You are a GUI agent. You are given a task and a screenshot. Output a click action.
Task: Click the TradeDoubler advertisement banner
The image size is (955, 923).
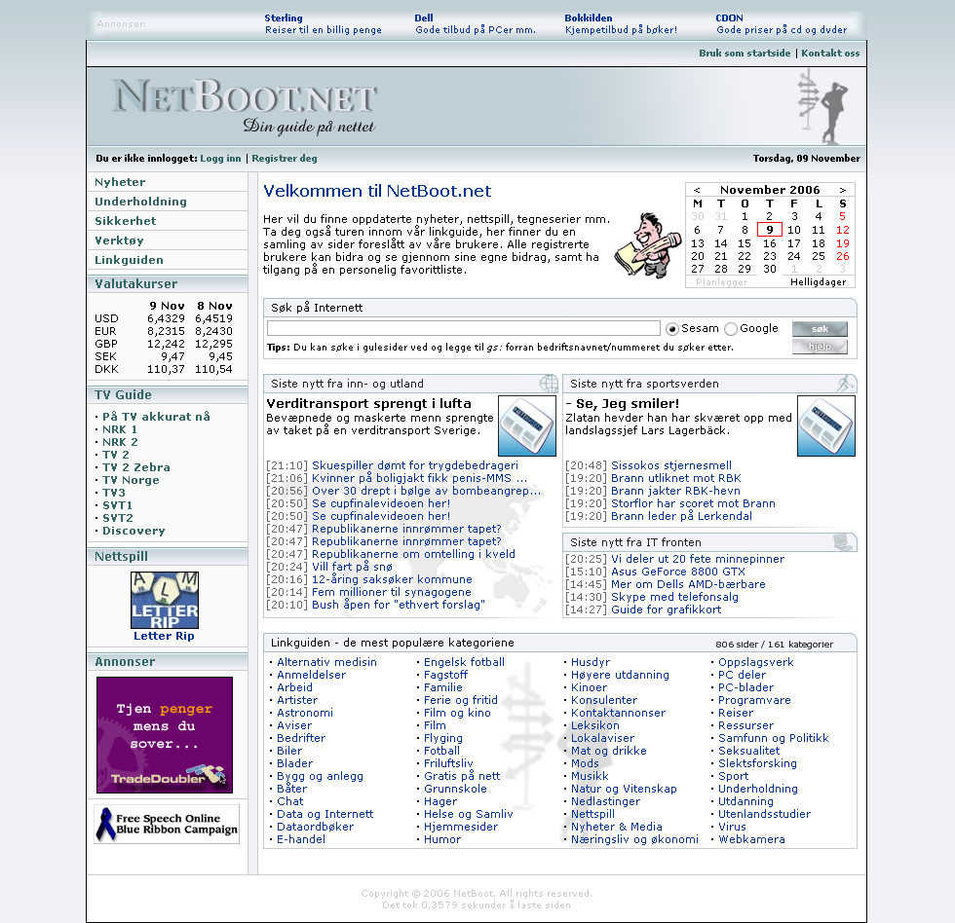point(165,735)
